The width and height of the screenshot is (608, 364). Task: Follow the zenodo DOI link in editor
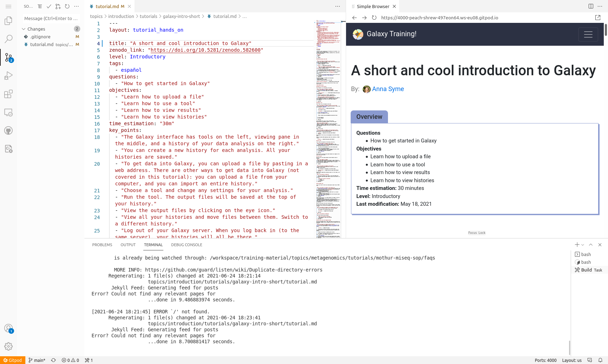206,50
